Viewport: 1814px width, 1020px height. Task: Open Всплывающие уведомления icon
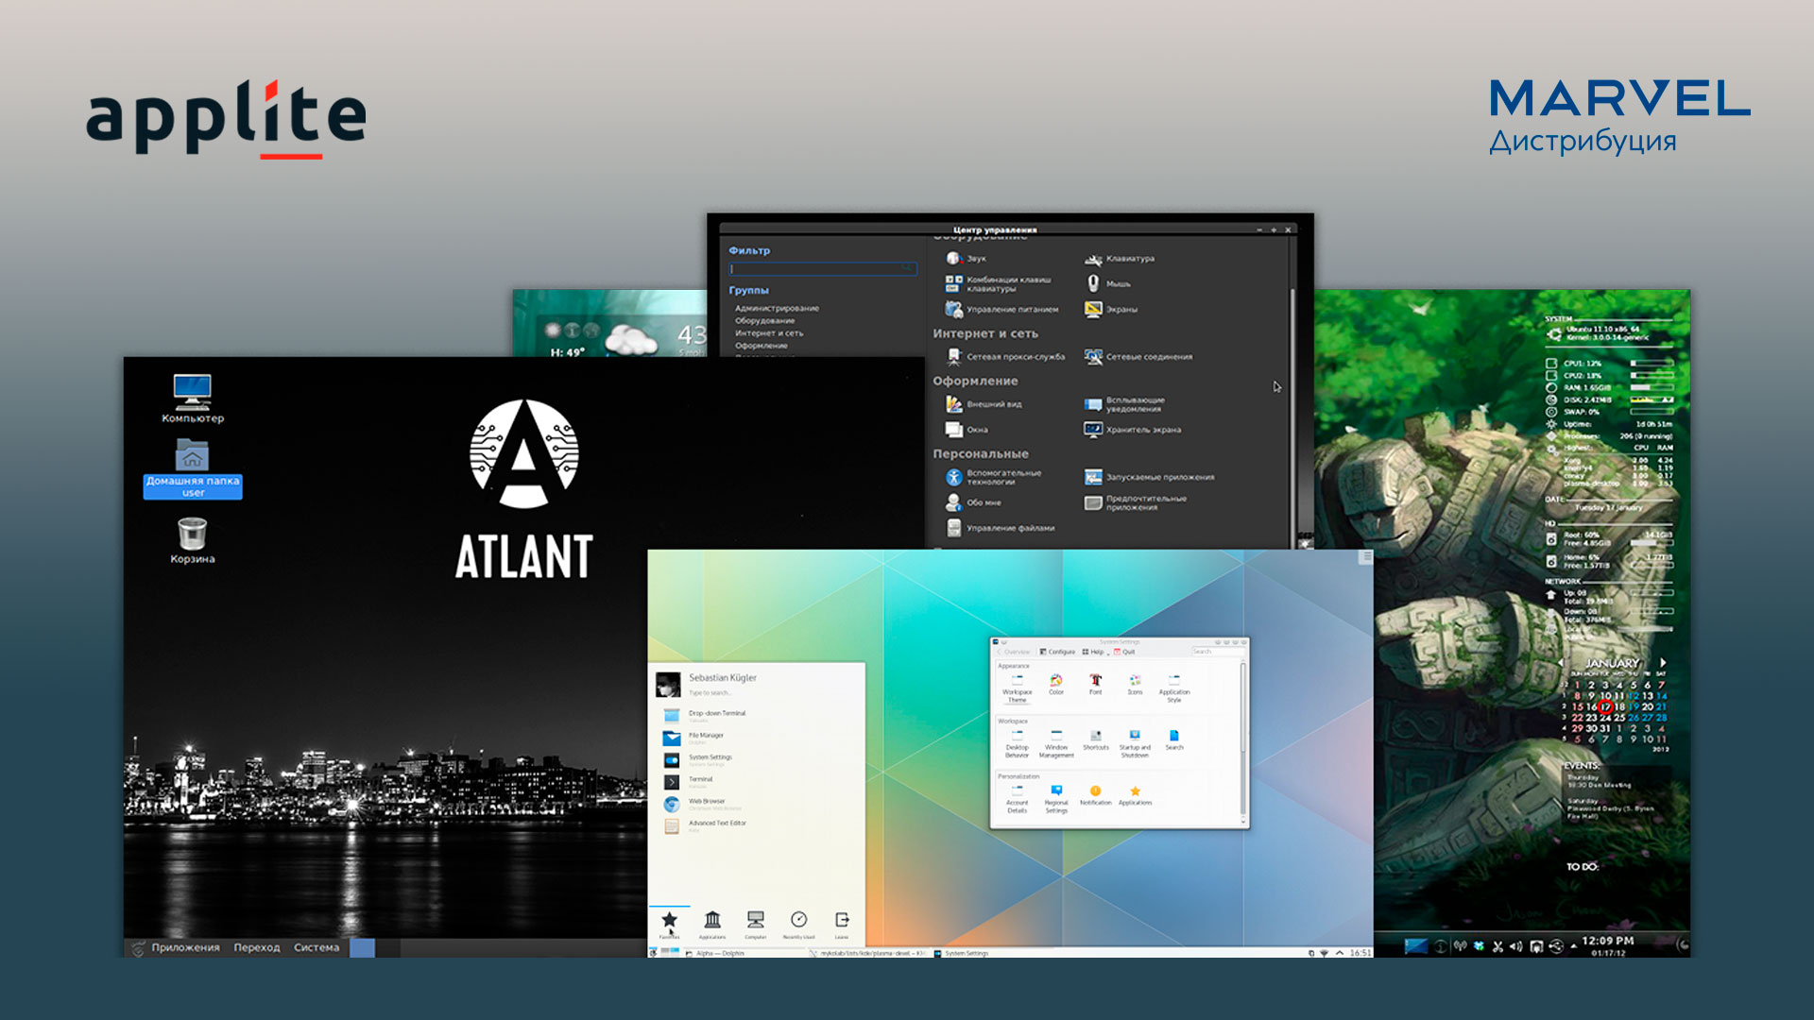[1124, 404]
